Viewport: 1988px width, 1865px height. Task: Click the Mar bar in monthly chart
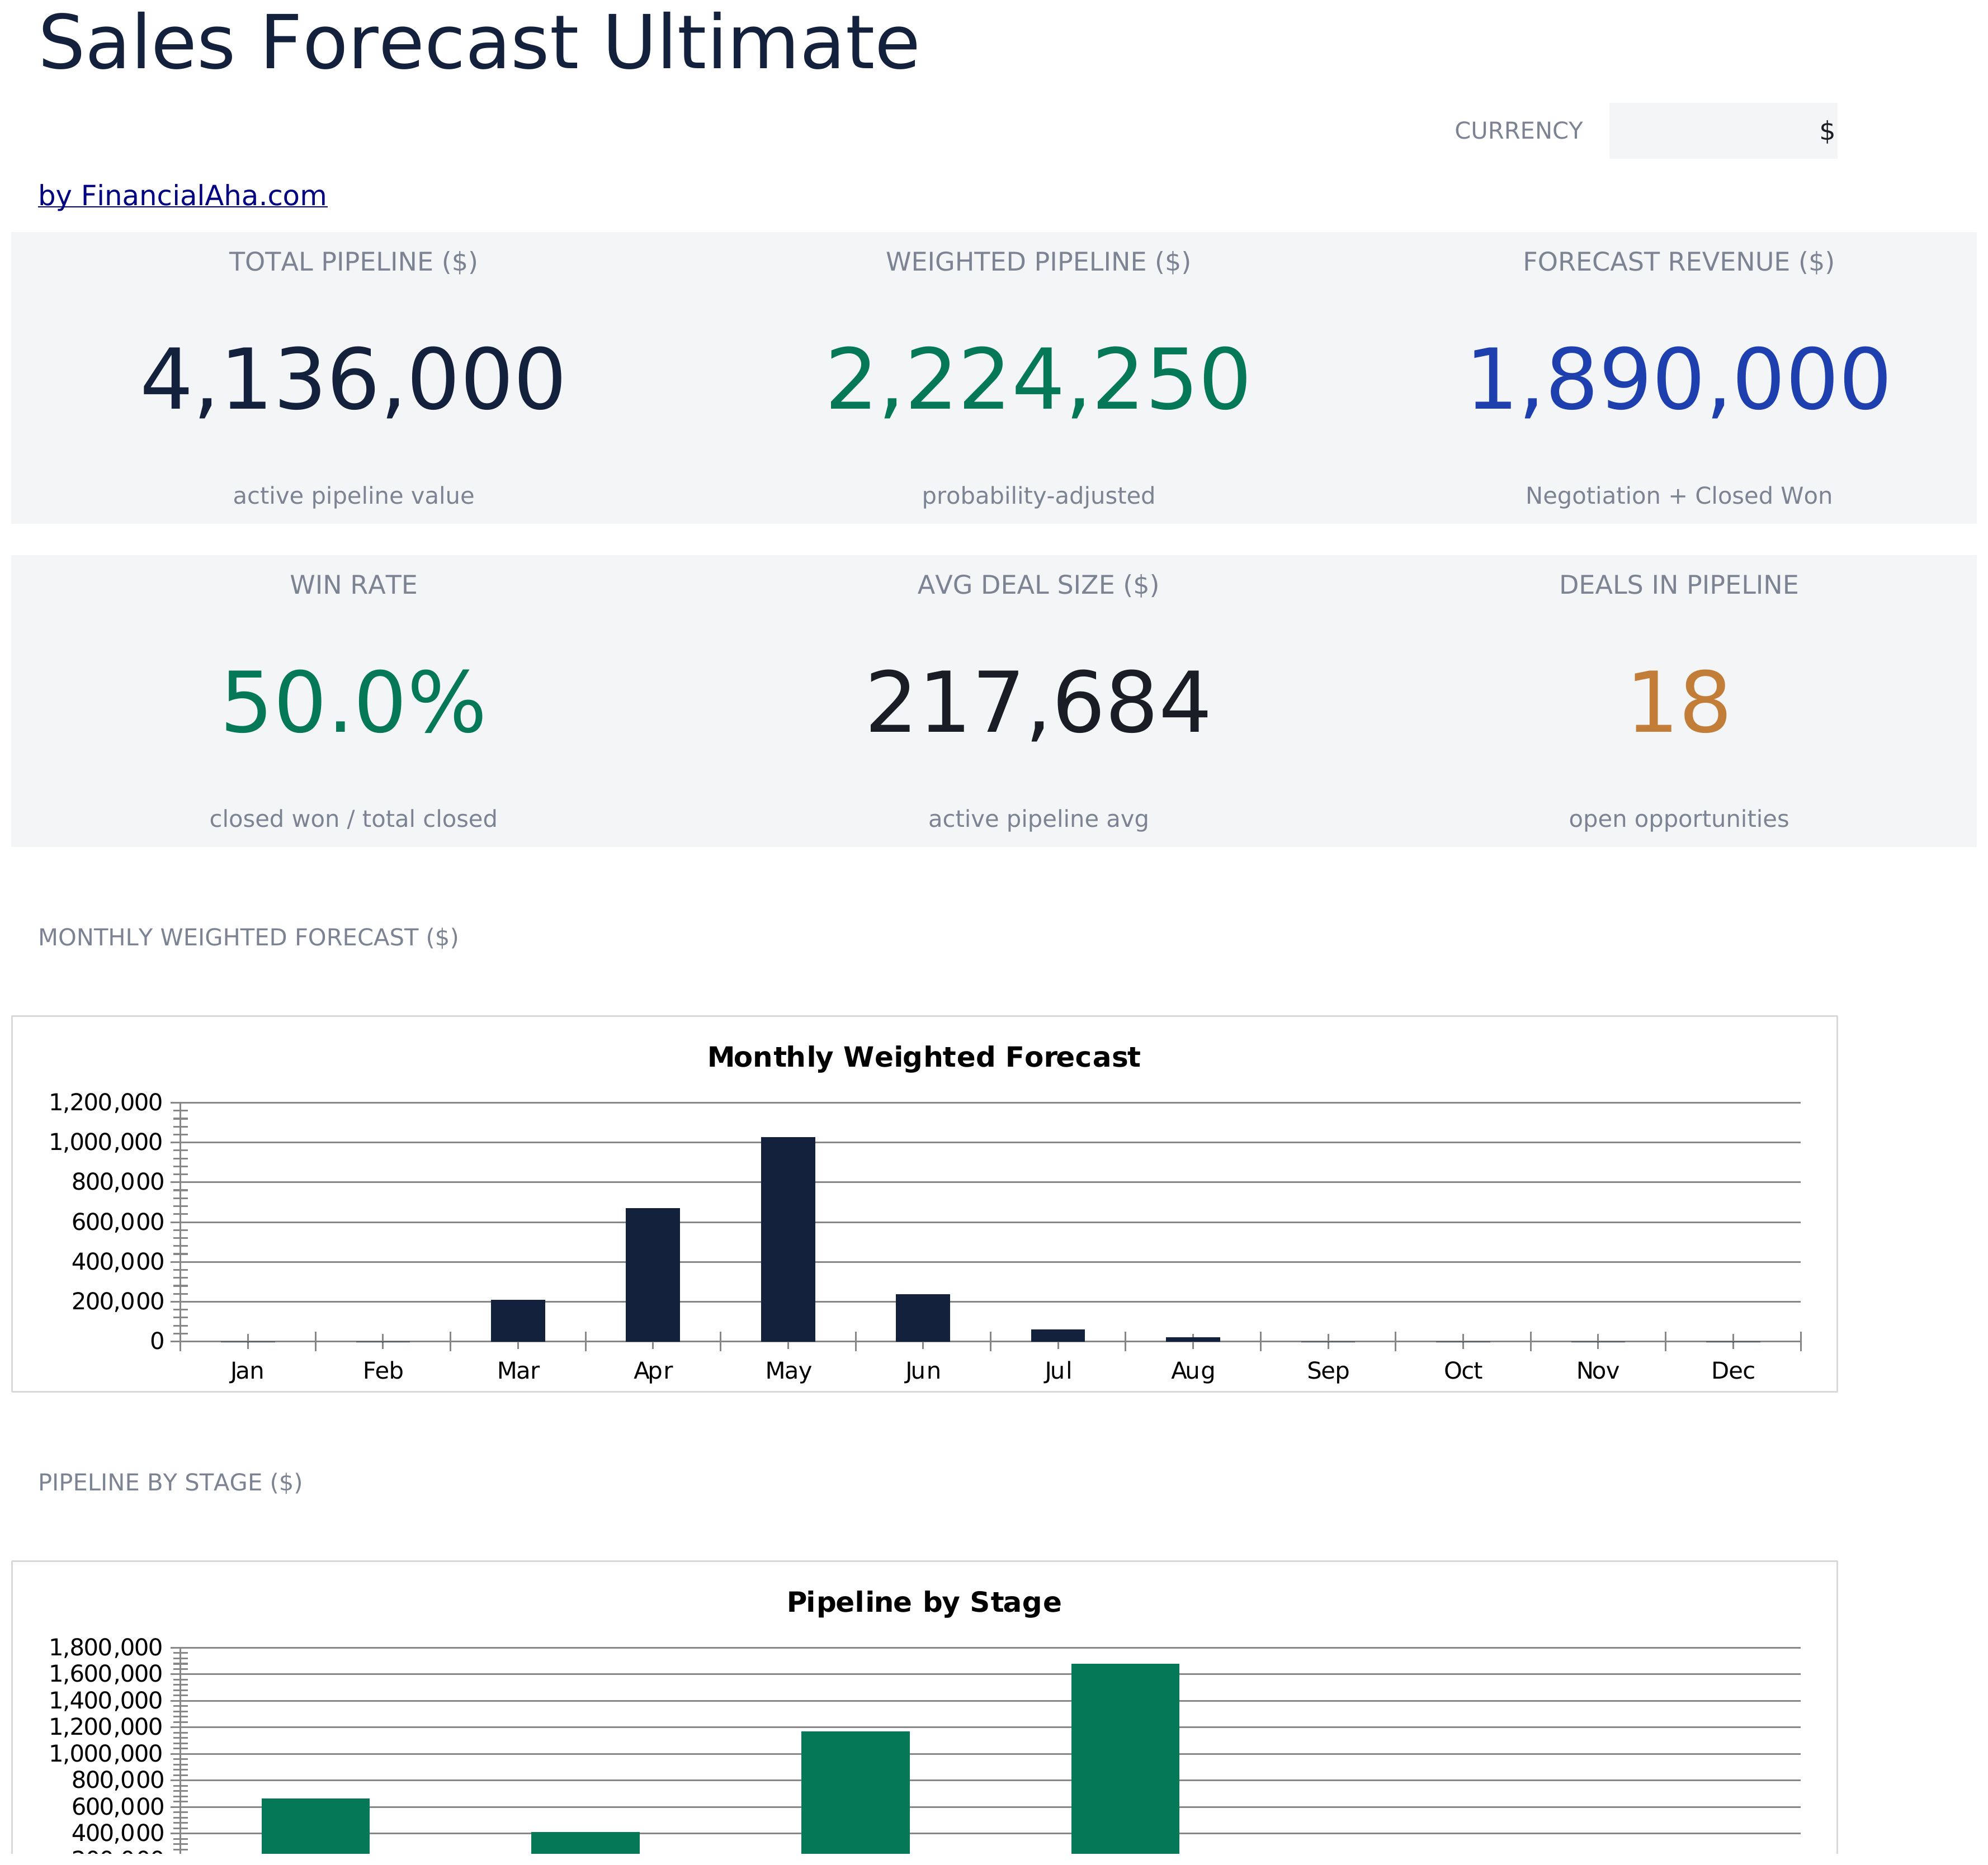(x=518, y=1321)
